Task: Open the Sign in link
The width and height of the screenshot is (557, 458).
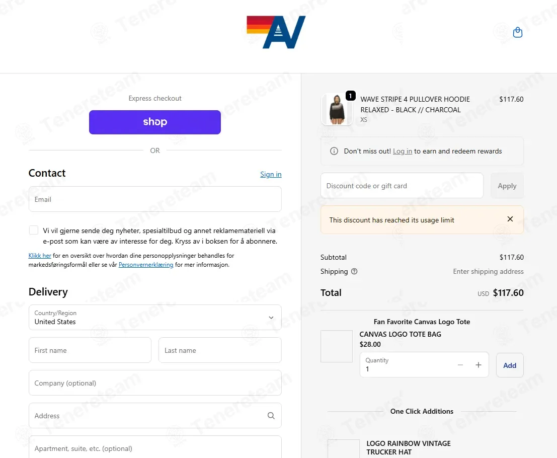Action: (271, 175)
